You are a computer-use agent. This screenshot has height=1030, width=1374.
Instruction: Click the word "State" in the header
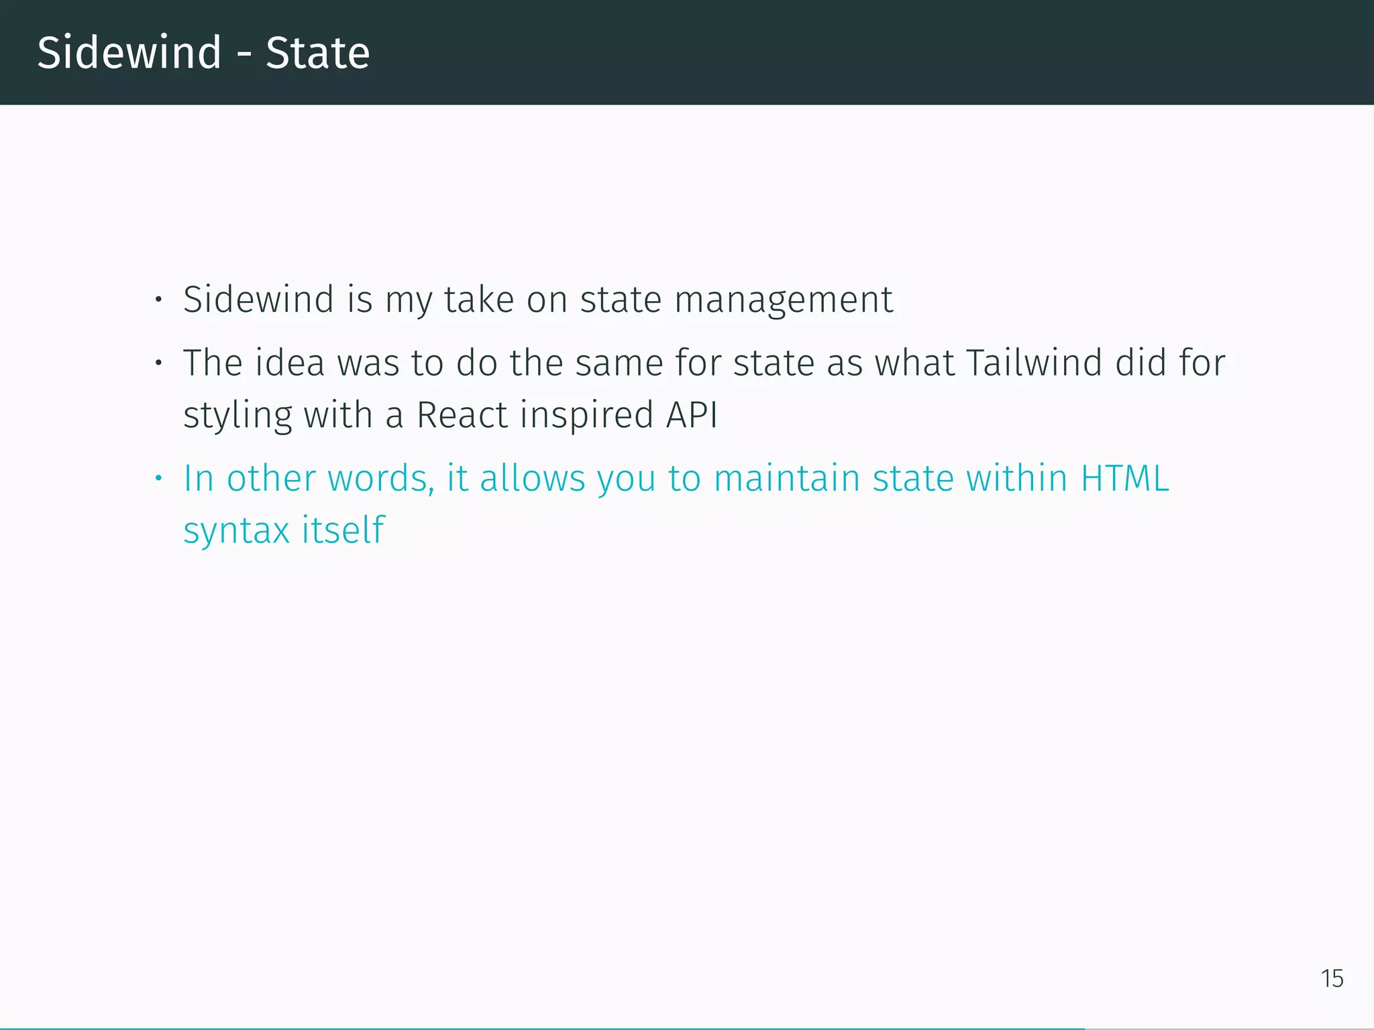point(317,52)
